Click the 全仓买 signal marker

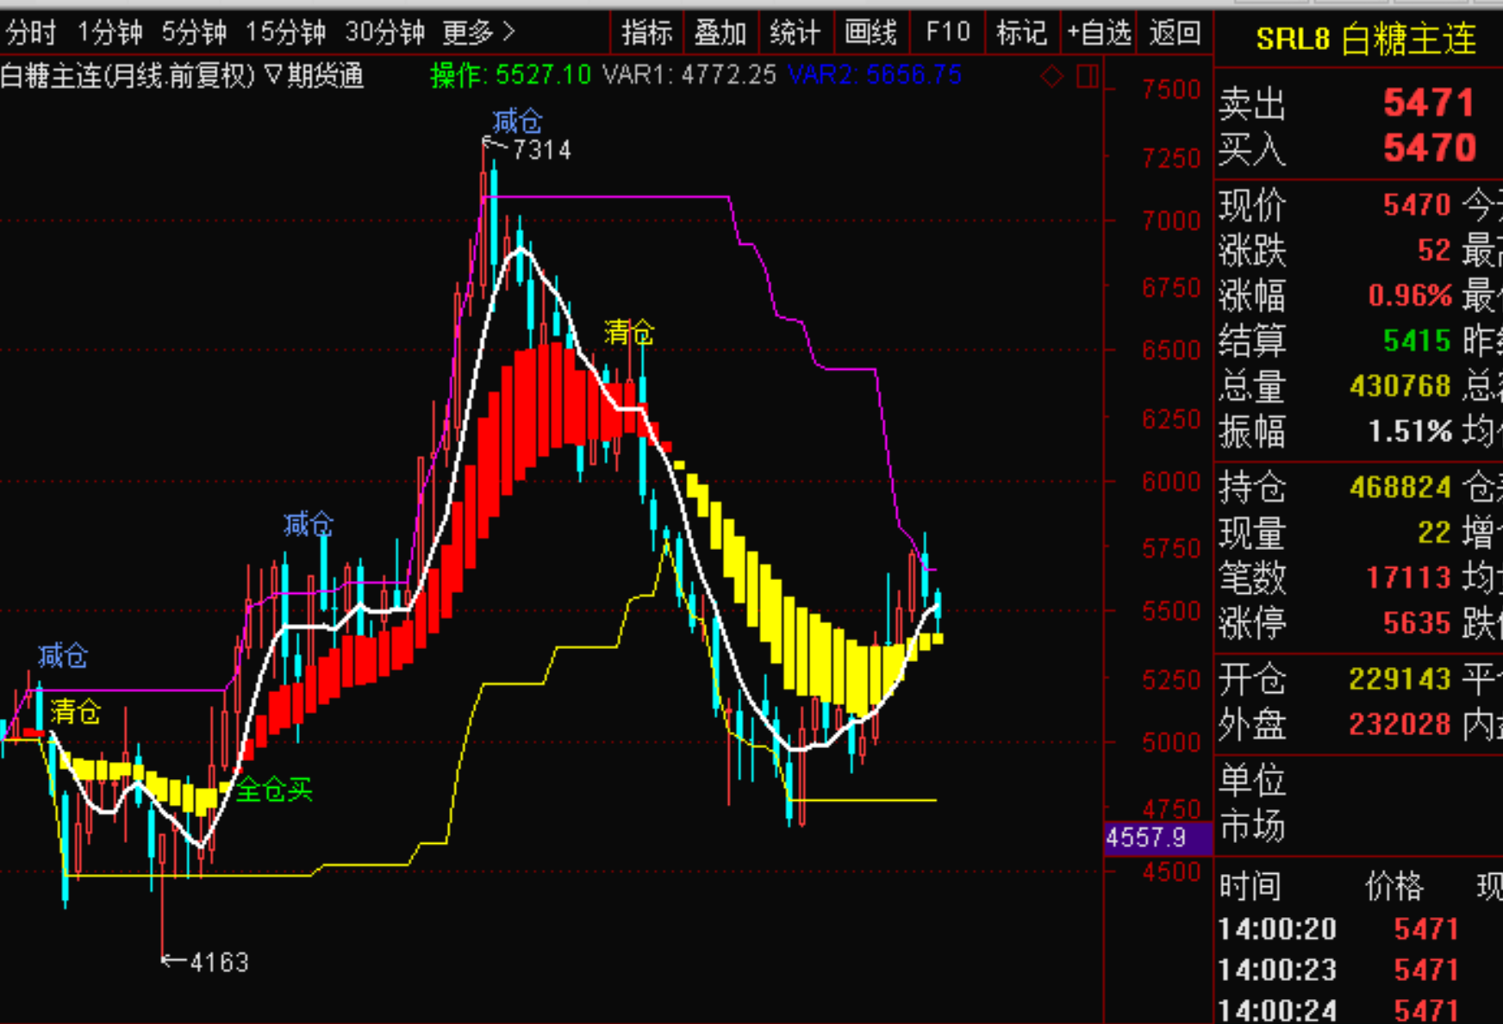(x=274, y=790)
